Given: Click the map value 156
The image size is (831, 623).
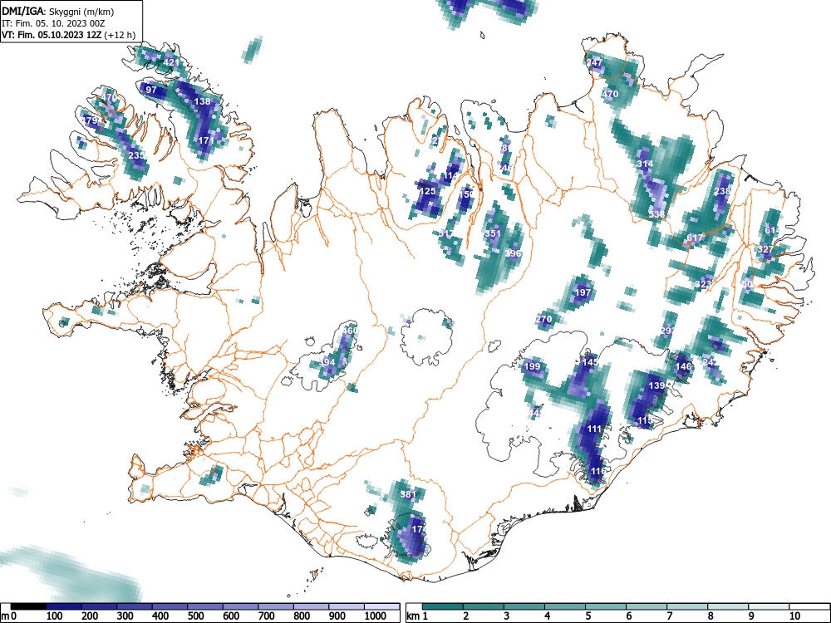Looking at the screenshot, I should [466, 194].
